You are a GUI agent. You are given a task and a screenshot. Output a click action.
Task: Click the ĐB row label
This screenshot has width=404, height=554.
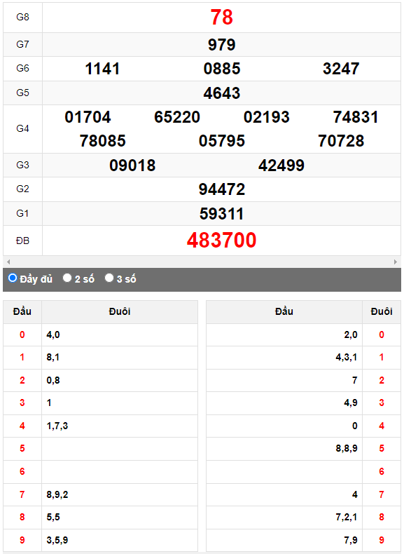tap(22, 241)
